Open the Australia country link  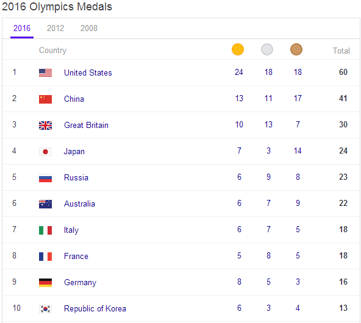[x=79, y=204]
